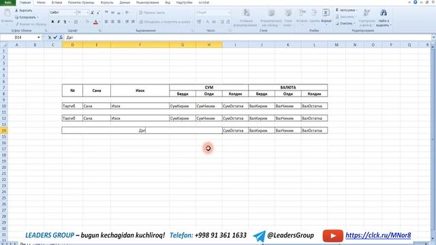Click the 'СумОстатка' cell in row 14
This screenshot has width=436, height=245.
pyautogui.click(x=235, y=130)
